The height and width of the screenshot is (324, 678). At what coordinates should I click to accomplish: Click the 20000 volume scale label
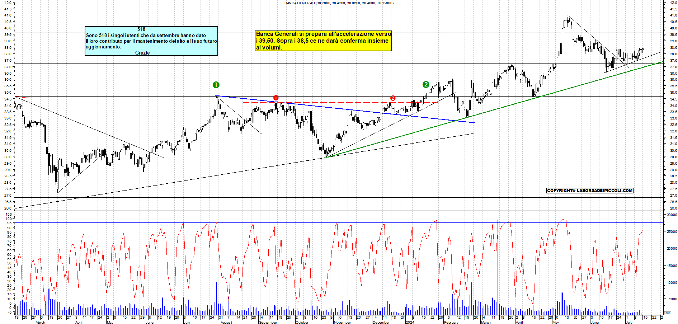tap(672, 249)
